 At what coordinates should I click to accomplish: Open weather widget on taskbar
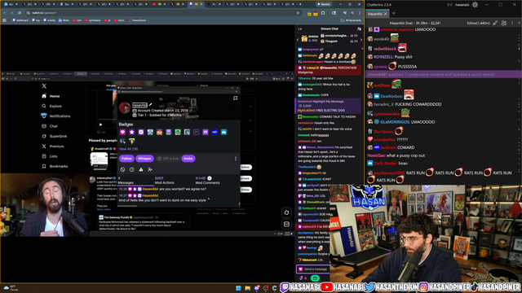11,288
